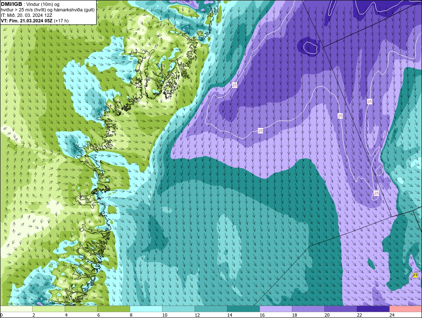Viewport: 422px width, 318px height.
Task: Click the legend scale number 18
Action: 295,315
